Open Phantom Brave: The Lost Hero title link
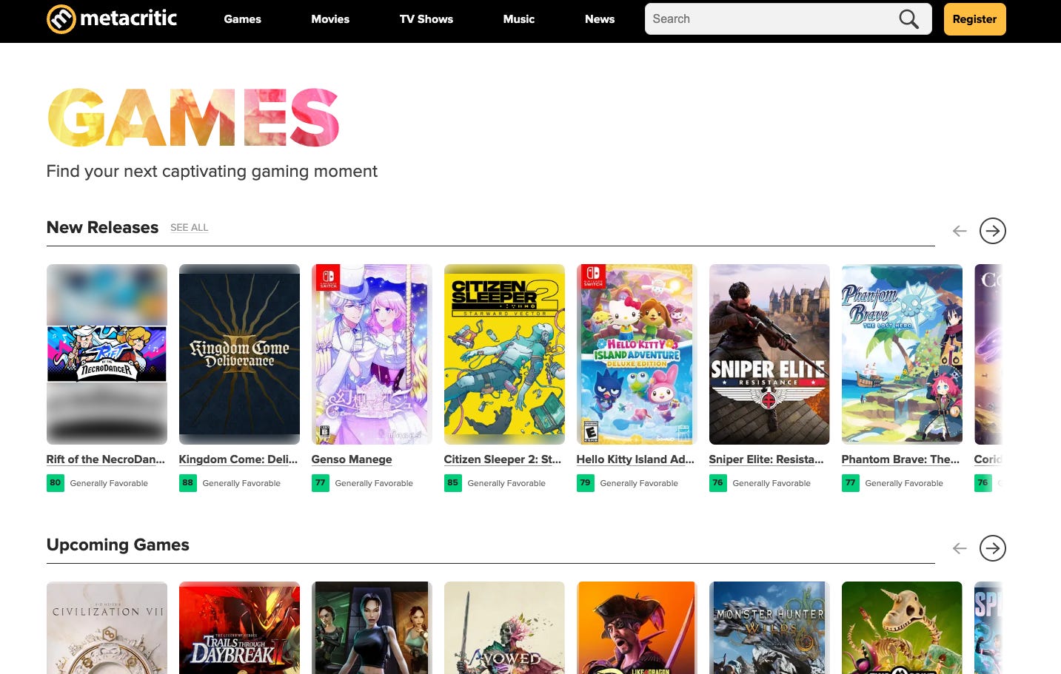1061x674 pixels. tap(900, 459)
